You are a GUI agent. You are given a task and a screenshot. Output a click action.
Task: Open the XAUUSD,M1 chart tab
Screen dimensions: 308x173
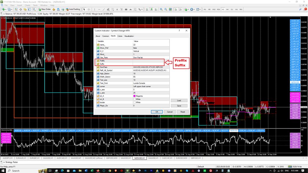pyautogui.click(x=76, y=158)
